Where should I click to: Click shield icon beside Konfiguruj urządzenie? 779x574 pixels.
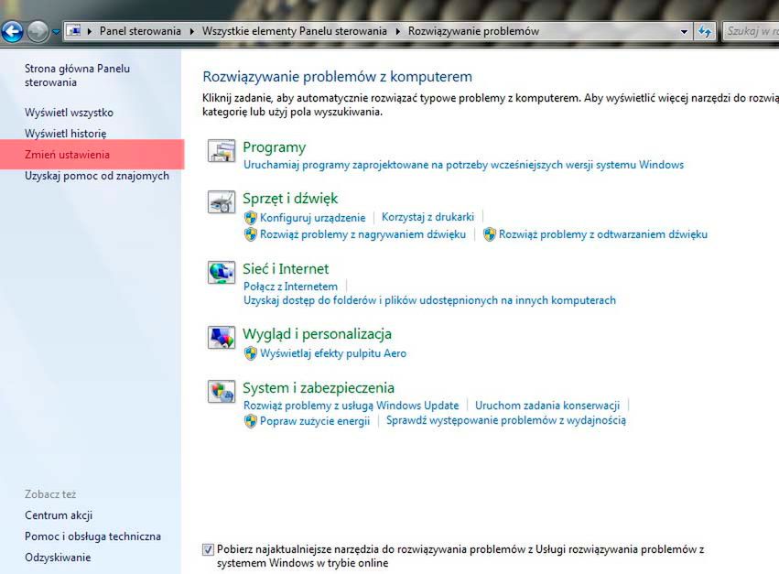251,217
